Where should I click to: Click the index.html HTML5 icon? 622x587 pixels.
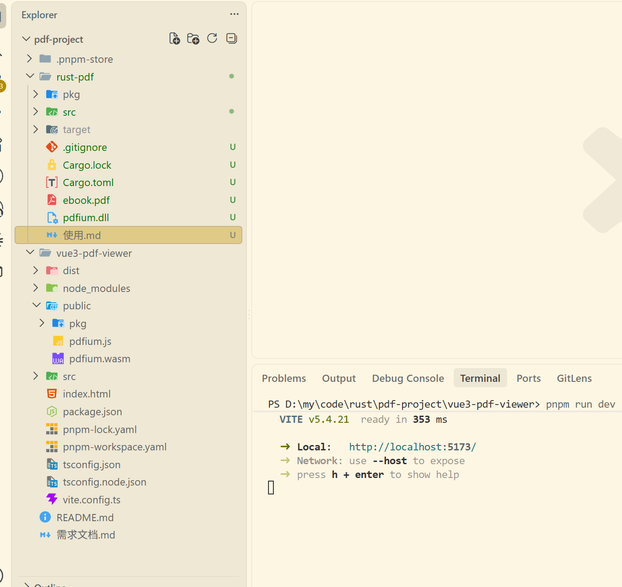[x=52, y=394]
